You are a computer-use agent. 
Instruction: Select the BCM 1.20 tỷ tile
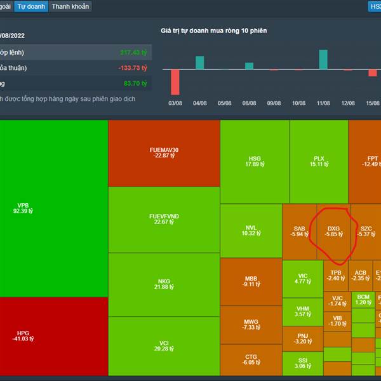point(363,300)
